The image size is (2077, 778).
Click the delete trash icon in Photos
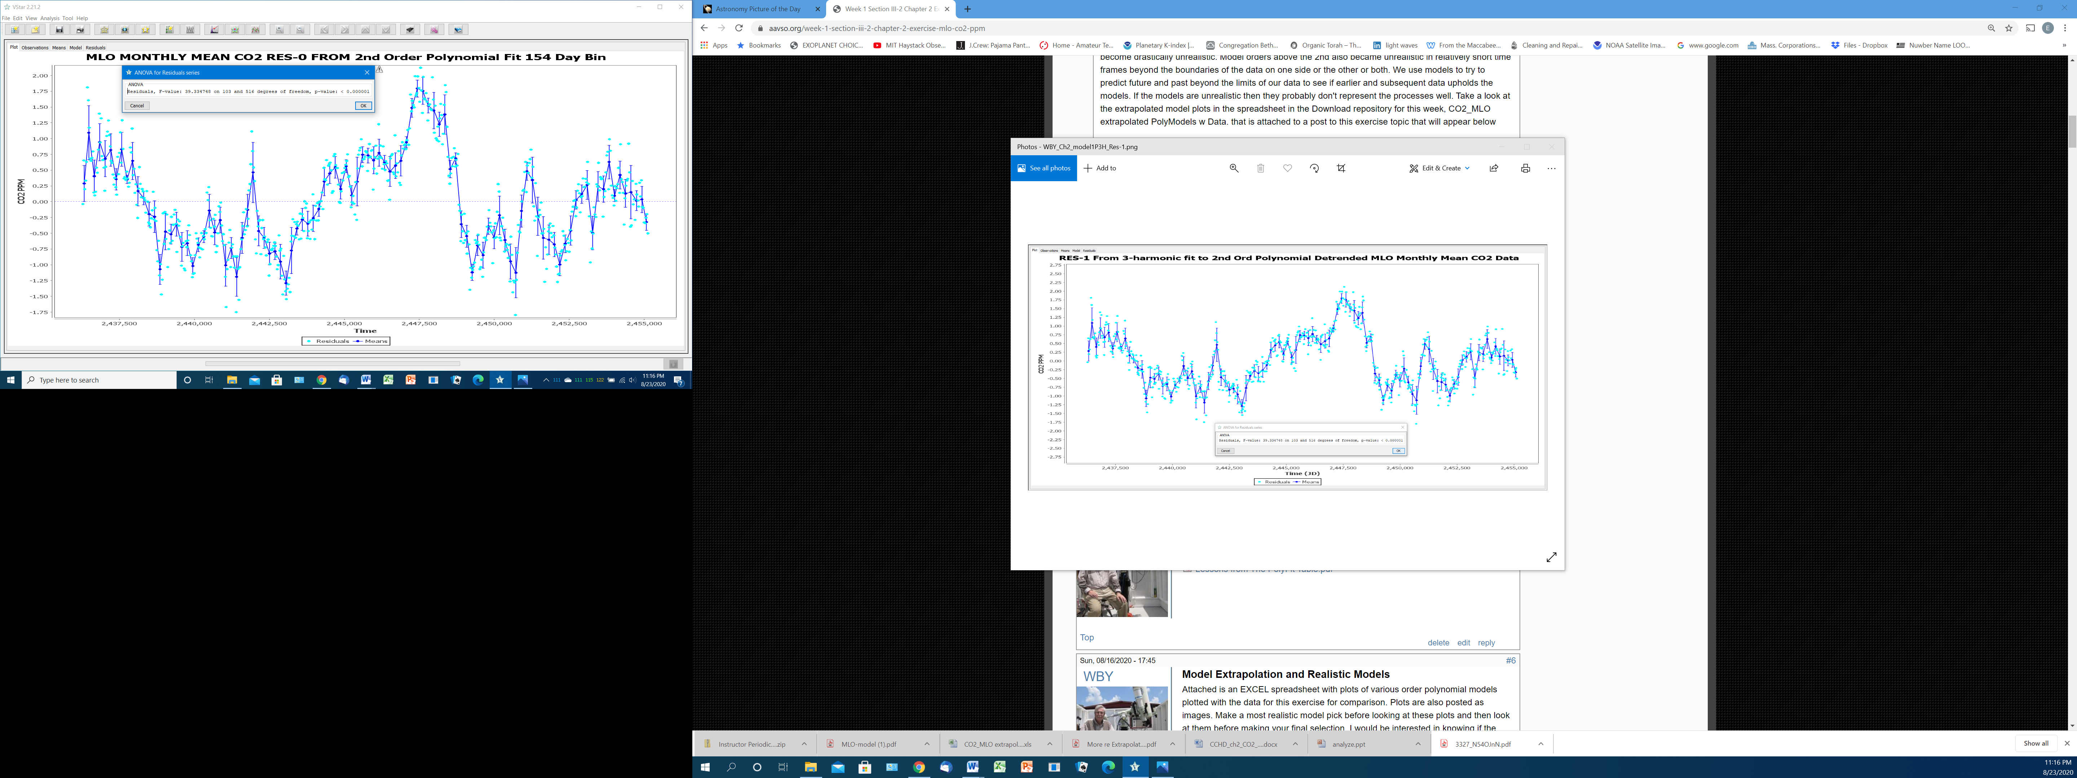click(x=1260, y=168)
